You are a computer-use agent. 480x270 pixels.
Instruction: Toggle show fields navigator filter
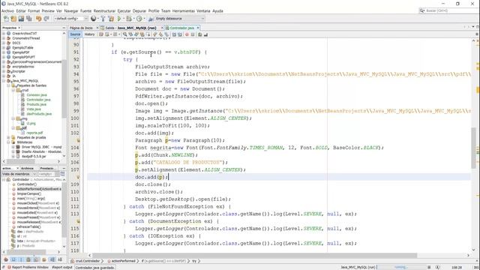(x=13, y=259)
